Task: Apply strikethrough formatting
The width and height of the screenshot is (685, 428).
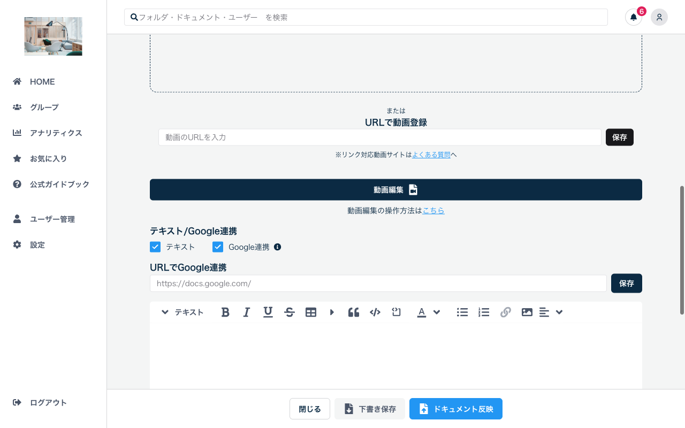Action: 290,312
